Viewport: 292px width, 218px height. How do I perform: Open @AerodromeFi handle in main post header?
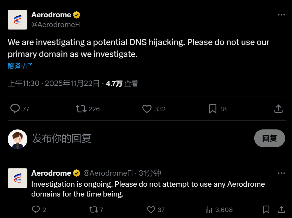56,25
